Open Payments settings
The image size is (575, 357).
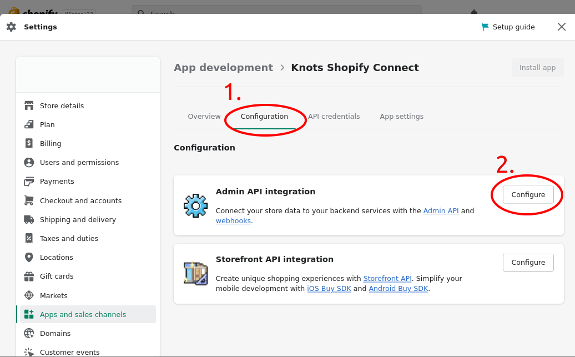coord(88,181)
